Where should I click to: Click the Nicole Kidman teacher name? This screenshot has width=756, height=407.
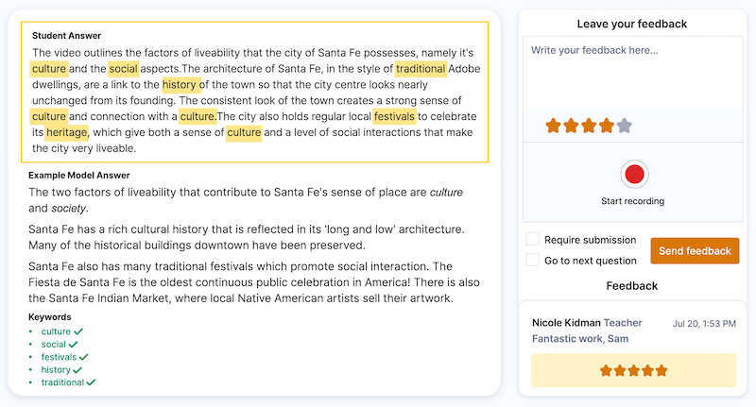(566, 323)
